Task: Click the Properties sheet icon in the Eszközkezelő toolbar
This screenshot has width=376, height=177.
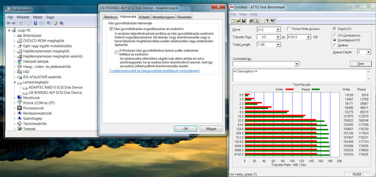Action: click(28, 23)
